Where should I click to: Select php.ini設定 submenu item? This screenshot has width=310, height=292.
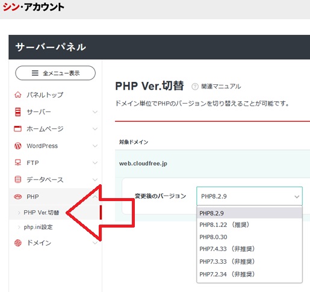(38, 227)
